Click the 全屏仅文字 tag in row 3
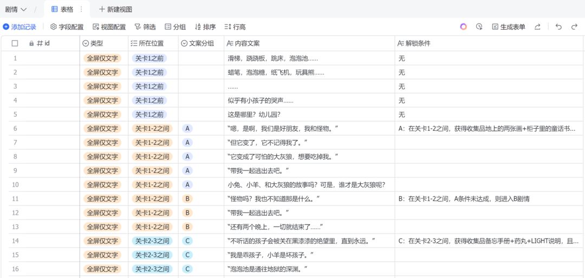 point(102,87)
